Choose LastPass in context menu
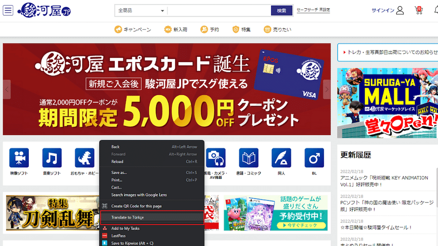The height and width of the screenshot is (246, 438). pos(152,236)
